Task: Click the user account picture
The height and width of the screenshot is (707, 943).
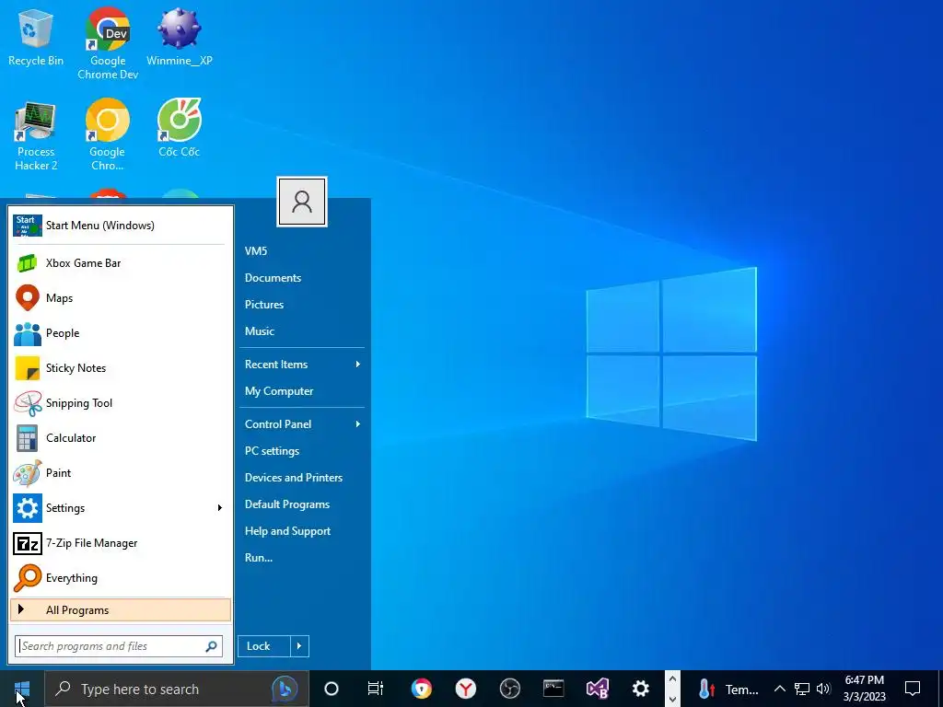Action: pos(302,202)
